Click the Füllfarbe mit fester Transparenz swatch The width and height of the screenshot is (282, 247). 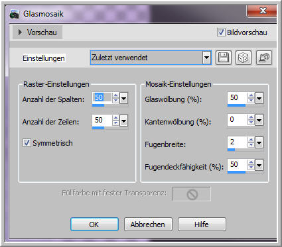coord(192,194)
